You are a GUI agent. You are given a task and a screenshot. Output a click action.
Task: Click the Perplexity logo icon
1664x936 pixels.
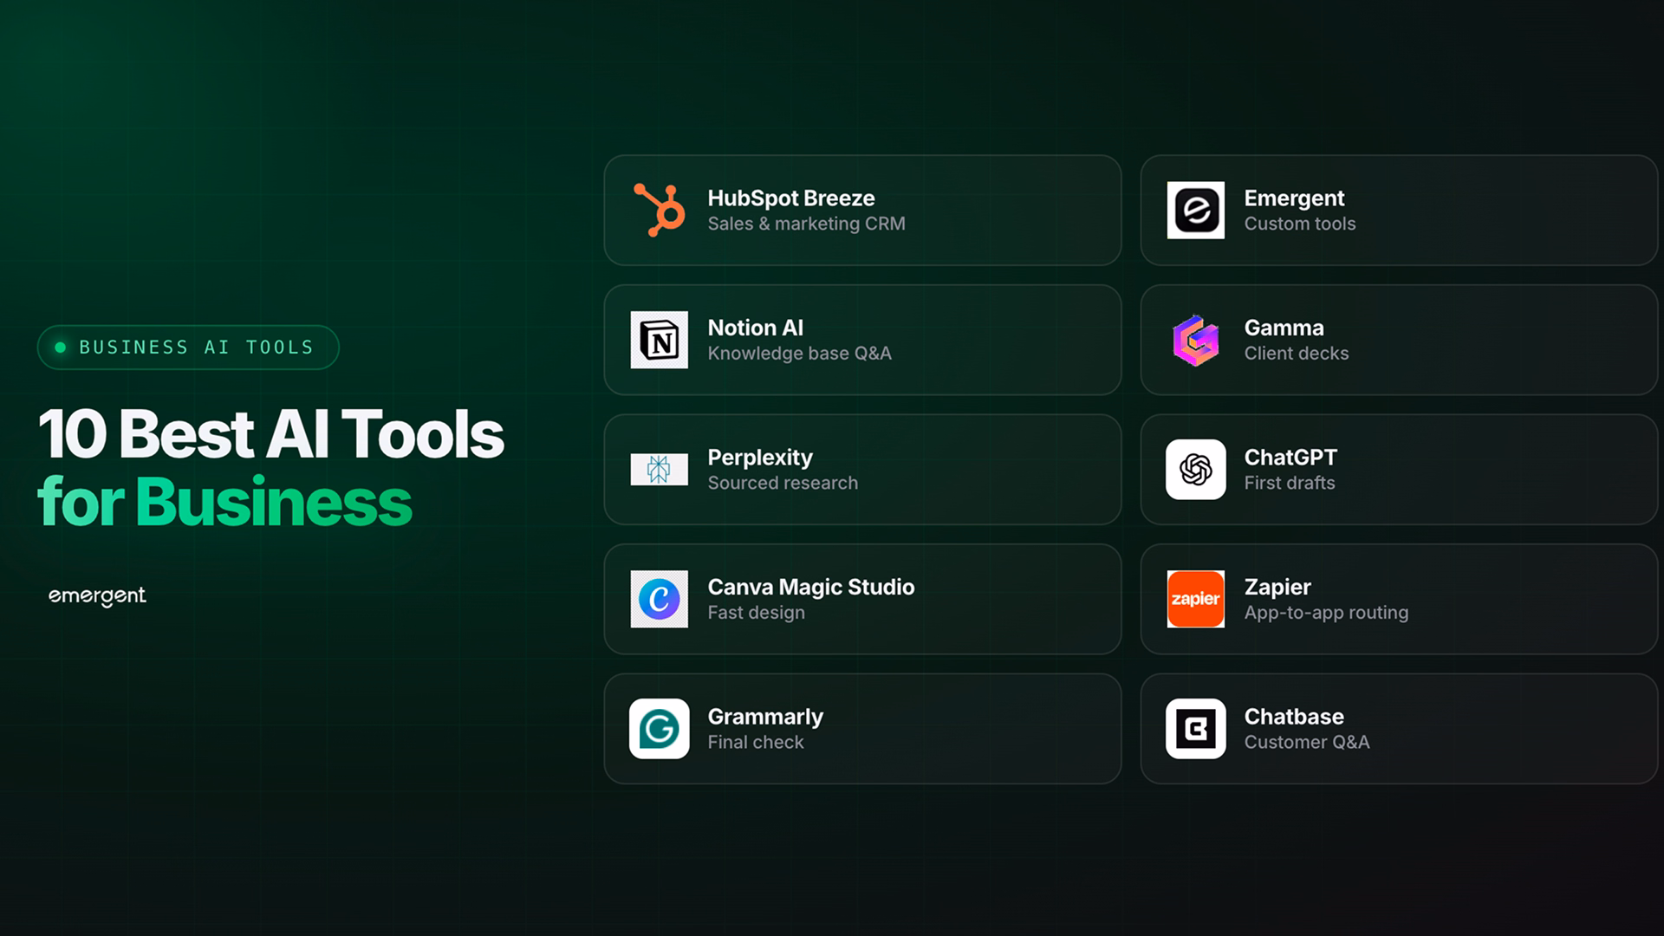(659, 469)
